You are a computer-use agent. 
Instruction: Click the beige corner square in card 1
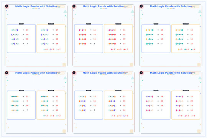pos(64,64)
